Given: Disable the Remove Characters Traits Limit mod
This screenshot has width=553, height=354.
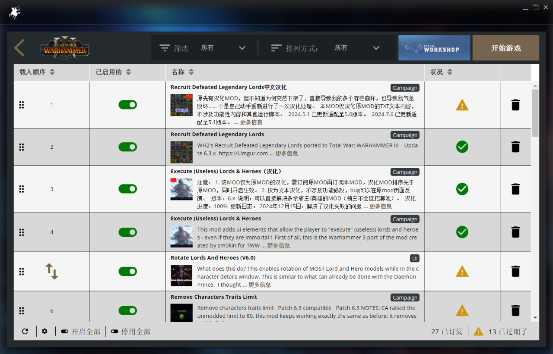Looking at the screenshot, I should click(x=128, y=310).
